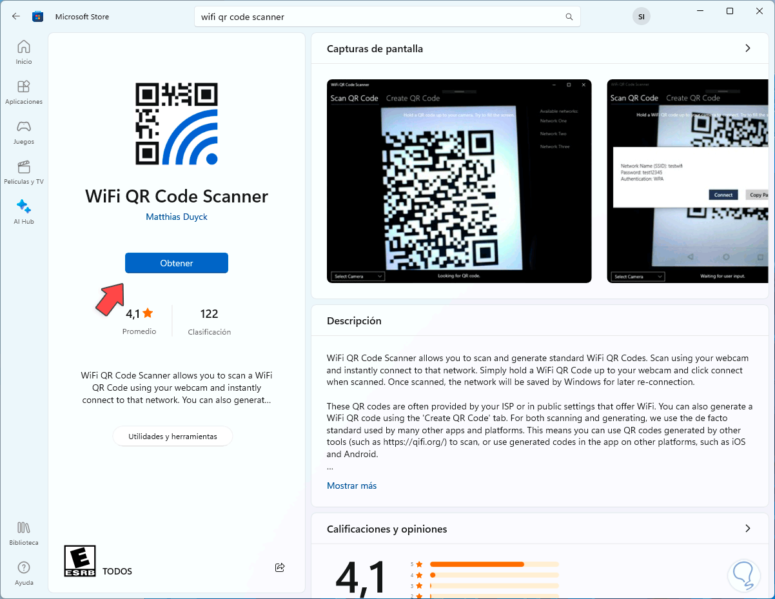
Task: Click the WiFi QR Code Scanner app logo
Action: tap(177, 123)
